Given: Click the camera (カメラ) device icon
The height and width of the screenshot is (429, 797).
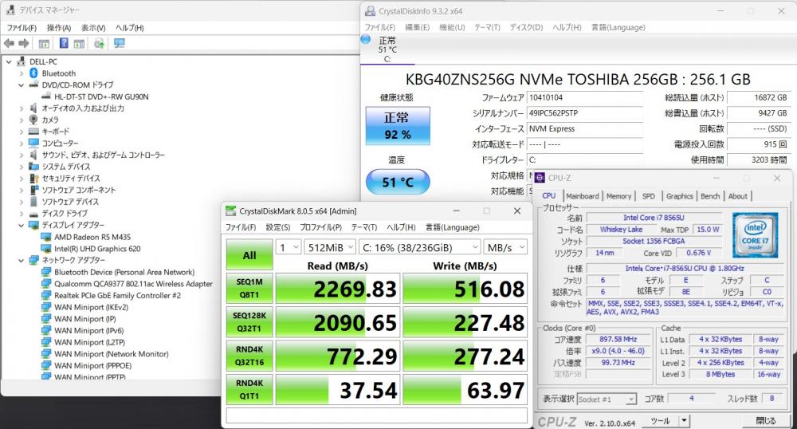Looking at the screenshot, I should [33, 120].
